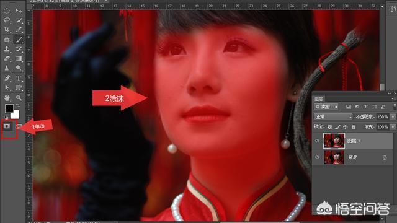This screenshot has width=397, height=223.
Task: Toggle the layer filtering switch
Action: tap(395, 107)
